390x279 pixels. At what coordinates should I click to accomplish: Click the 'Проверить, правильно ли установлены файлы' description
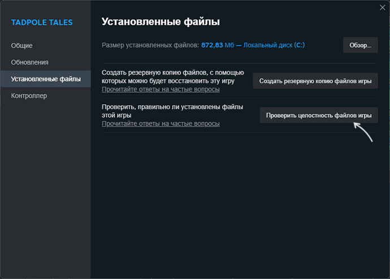point(172,107)
